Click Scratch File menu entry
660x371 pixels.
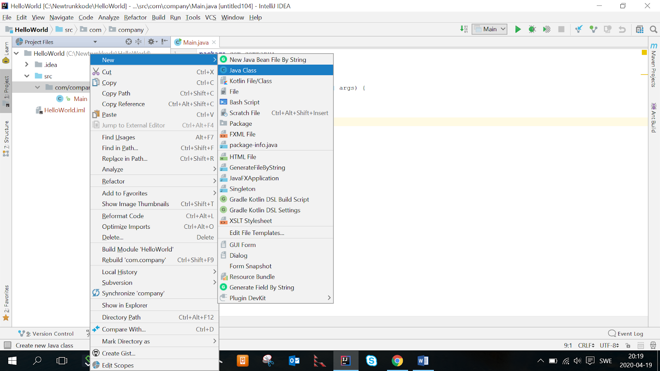276,113
